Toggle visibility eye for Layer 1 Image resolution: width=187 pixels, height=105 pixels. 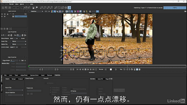tap(2, 16)
